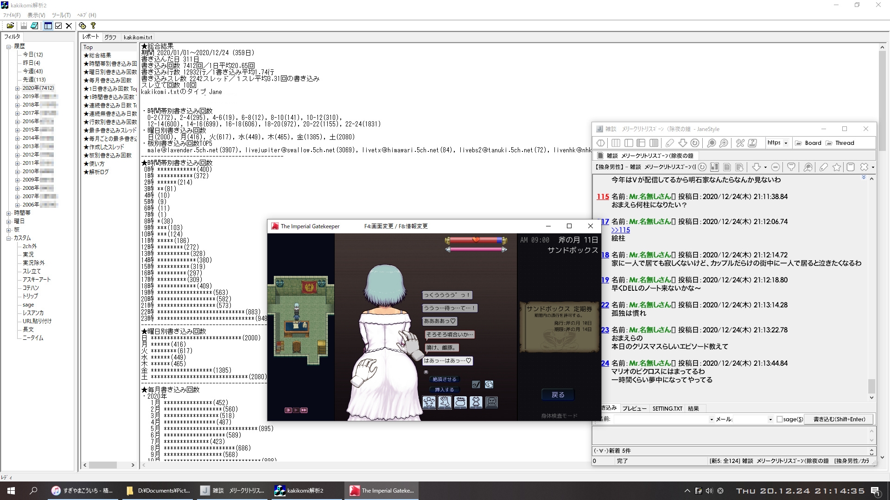Switch to the グラフ tab

tap(110, 37)
